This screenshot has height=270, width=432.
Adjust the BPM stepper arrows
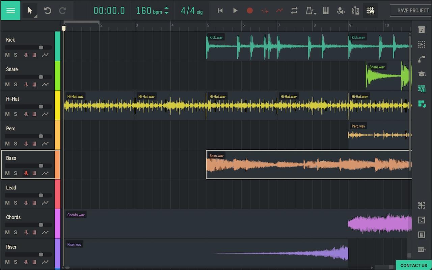[x=166, y=11]
